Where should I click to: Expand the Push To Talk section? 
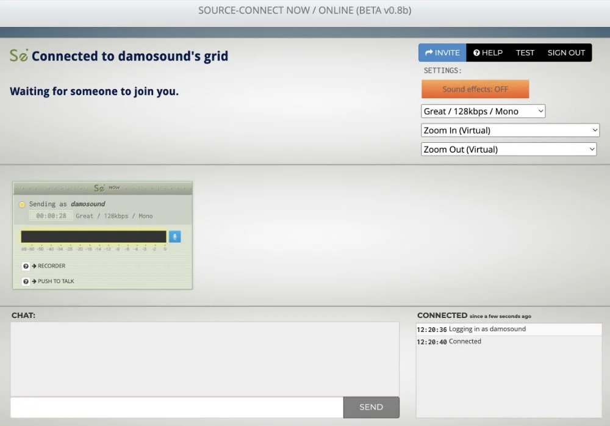[x=53, y=281]
